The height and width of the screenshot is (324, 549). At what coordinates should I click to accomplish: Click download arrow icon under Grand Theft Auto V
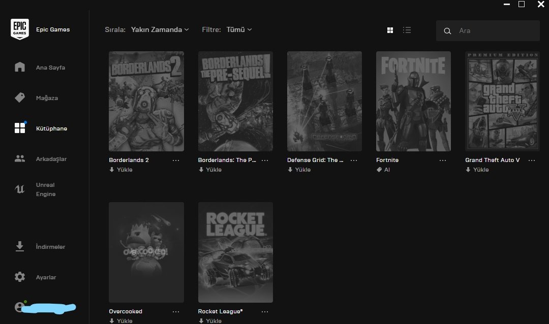468,170
